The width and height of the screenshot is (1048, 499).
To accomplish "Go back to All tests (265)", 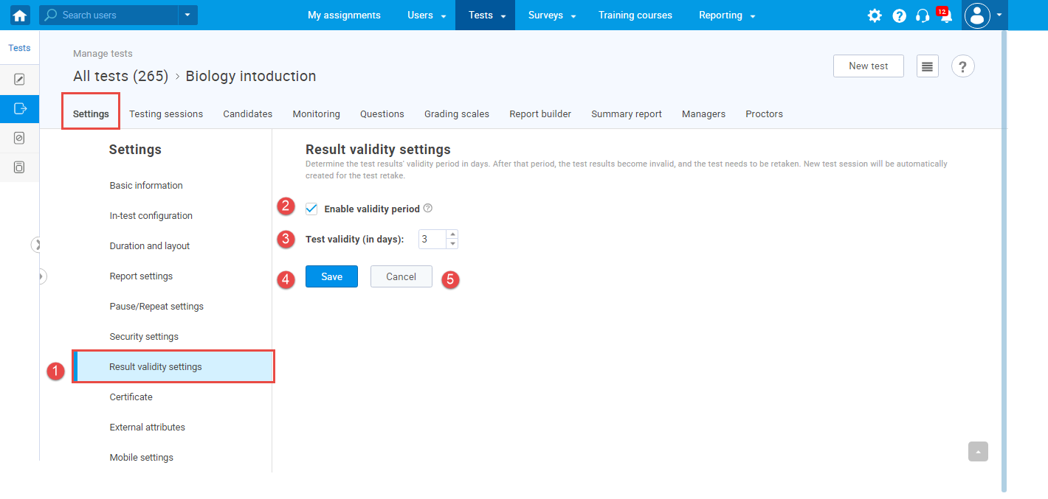I will tap(121, 76).
